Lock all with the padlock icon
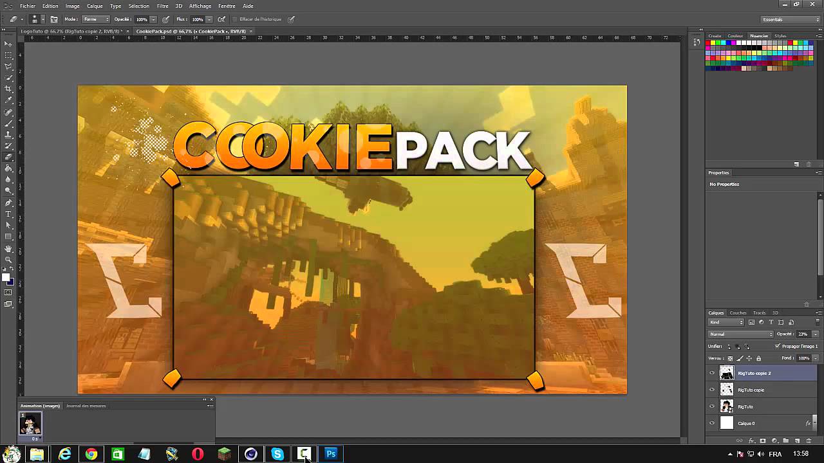Image resolution: width=824 pixels, height=463 pixels. pyautogui.click(x=758, y=358)
